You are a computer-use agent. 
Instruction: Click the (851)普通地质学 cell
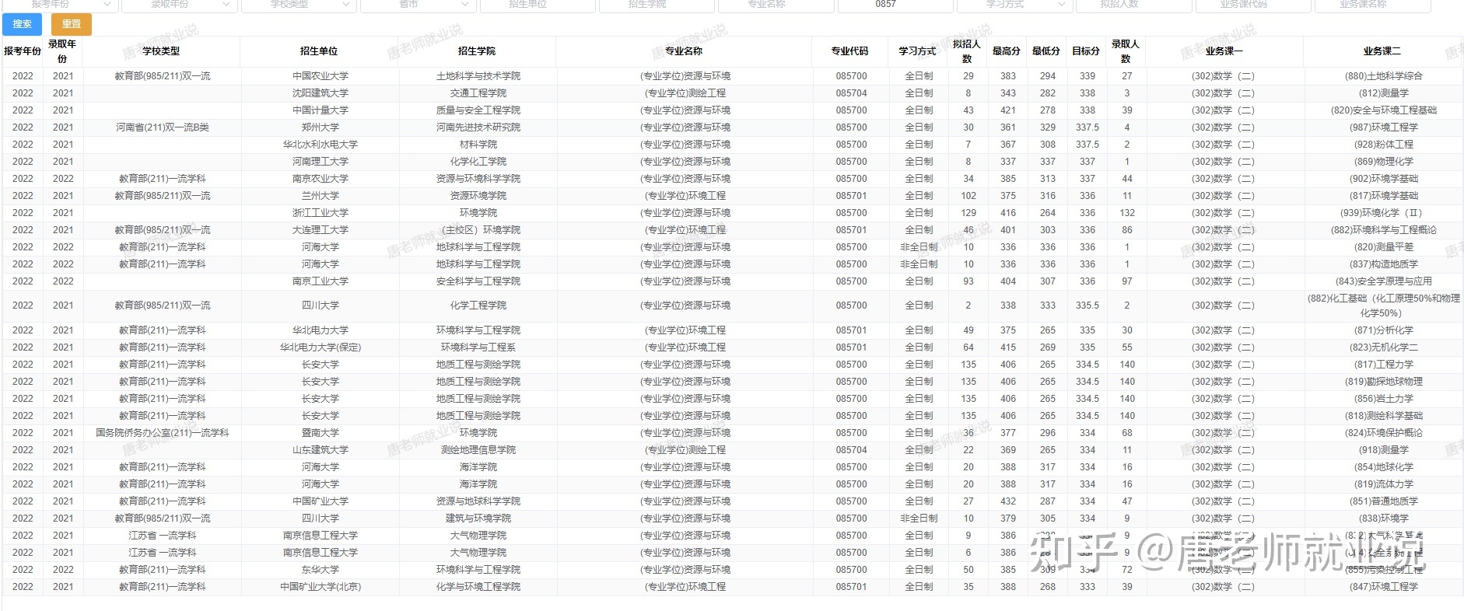coord(1383,501)
